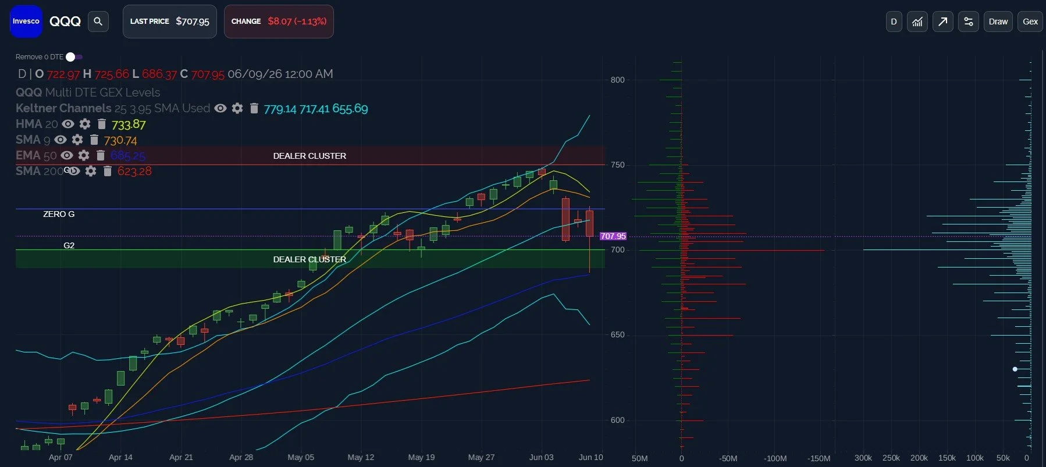This screenshot has height=467, width=1046.
Task: Toggle the Remove 0 DTE switch
Action: tap(74, 57)
